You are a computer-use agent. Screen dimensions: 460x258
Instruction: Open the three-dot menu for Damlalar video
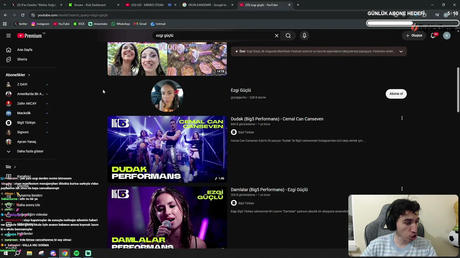(x=402, y=188)
